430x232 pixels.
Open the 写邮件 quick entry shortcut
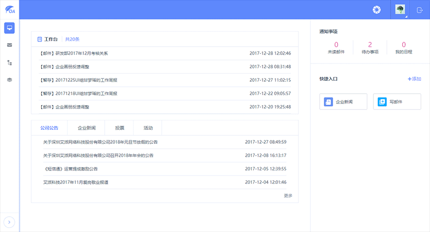tap(397, 102)
